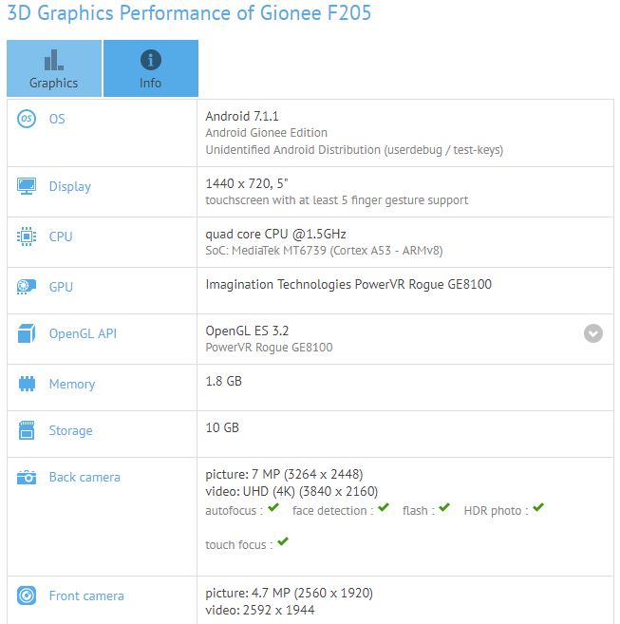Click the touch focus green checkmark
This screenshot has height=624, width=620.
(282, 542)
